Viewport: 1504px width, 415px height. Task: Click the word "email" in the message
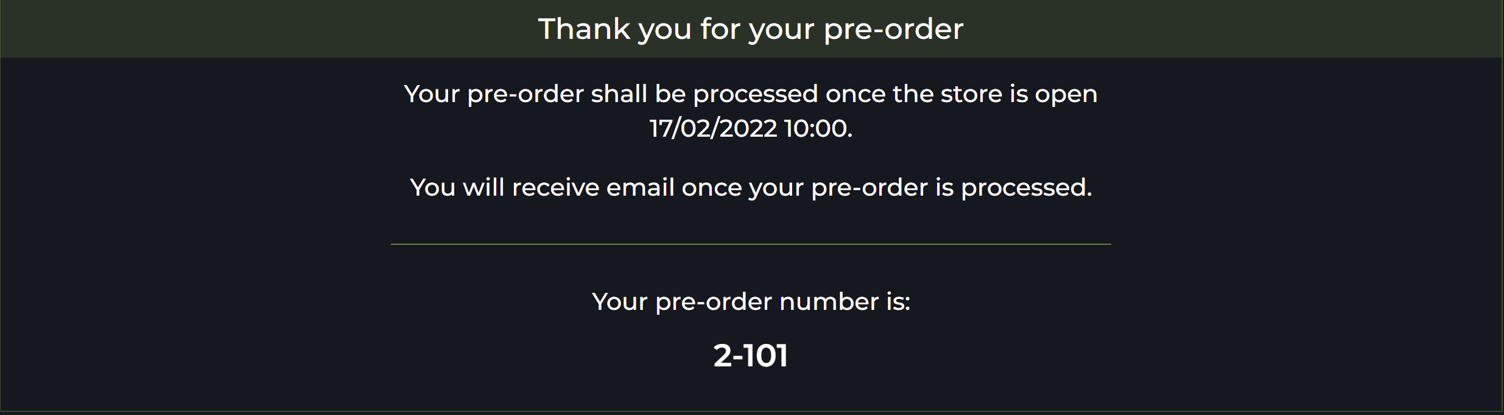point(640,187)
